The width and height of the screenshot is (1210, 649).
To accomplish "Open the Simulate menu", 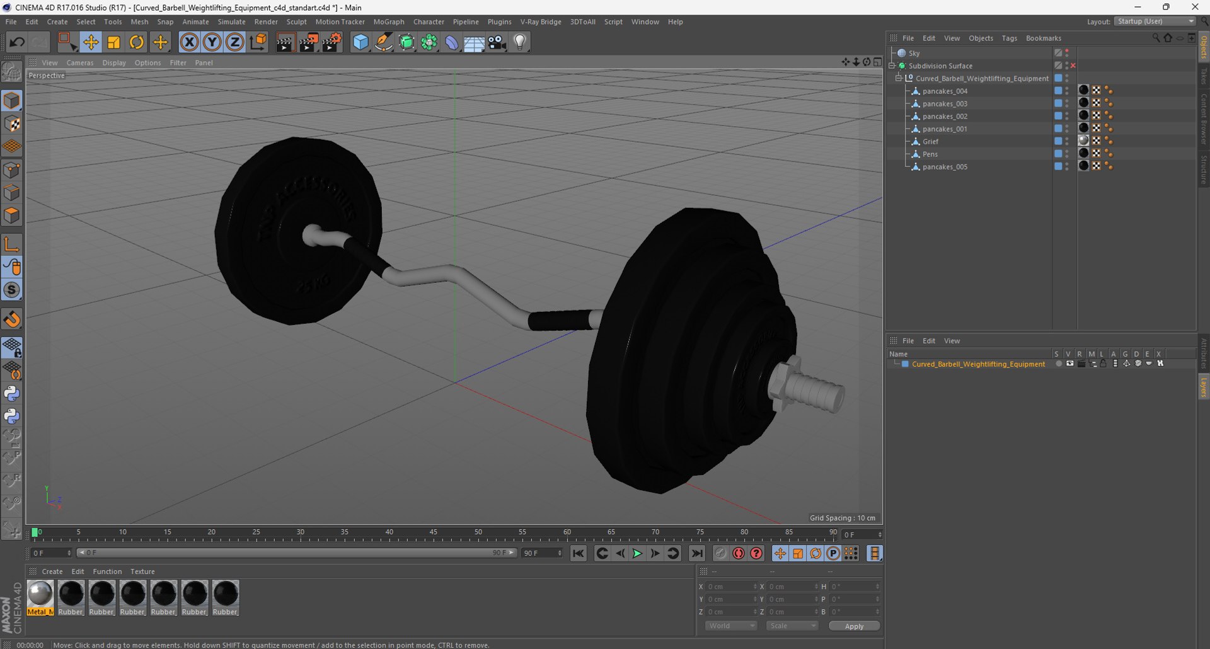I will 231,21.
